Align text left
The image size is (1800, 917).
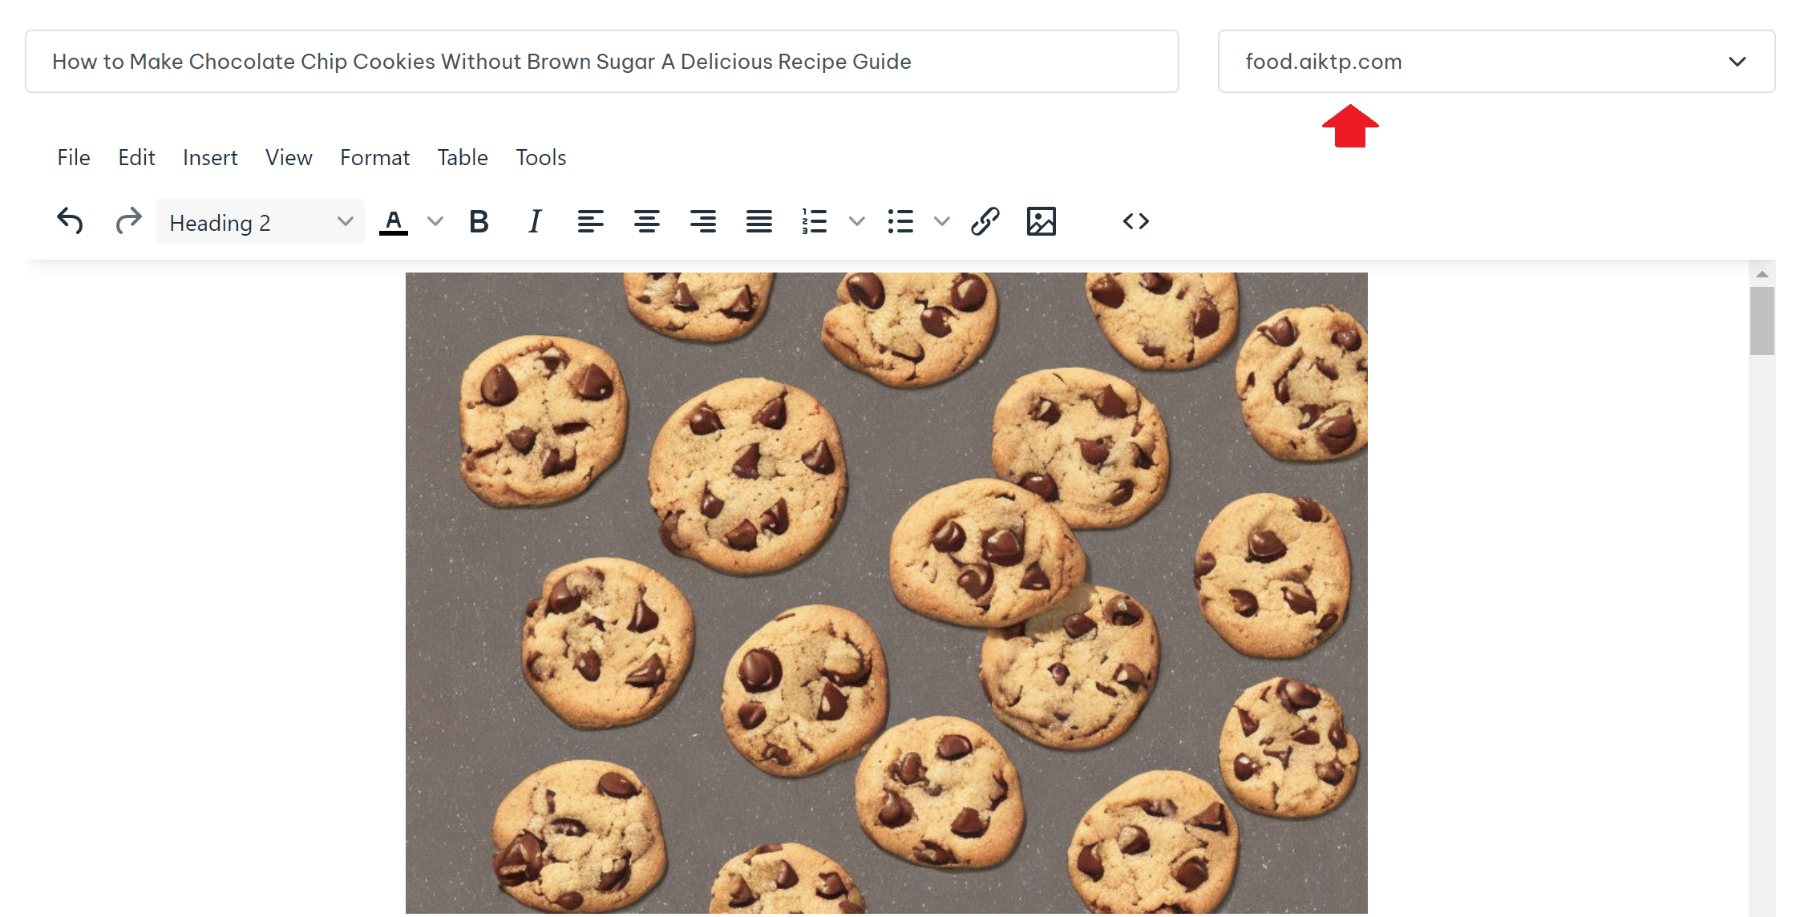pyautogui.click(x=590, y=221)
